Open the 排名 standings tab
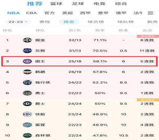This screenshot has width=159, height=140. (x=69, y=22)
